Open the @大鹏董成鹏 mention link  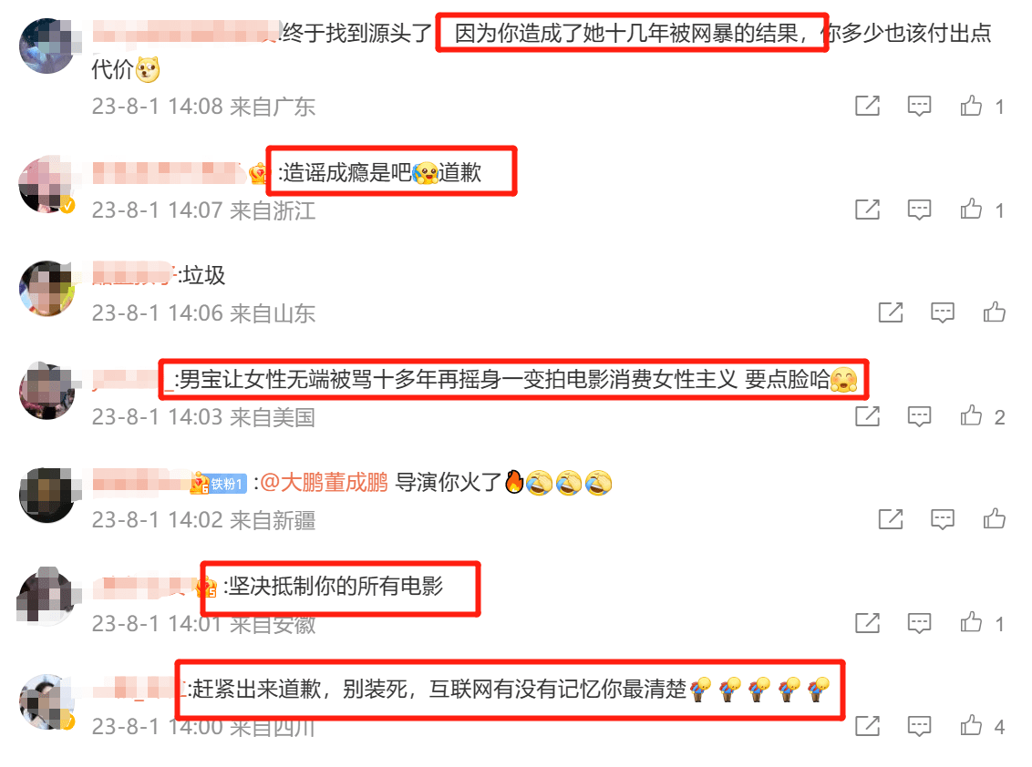pos(325,482)
